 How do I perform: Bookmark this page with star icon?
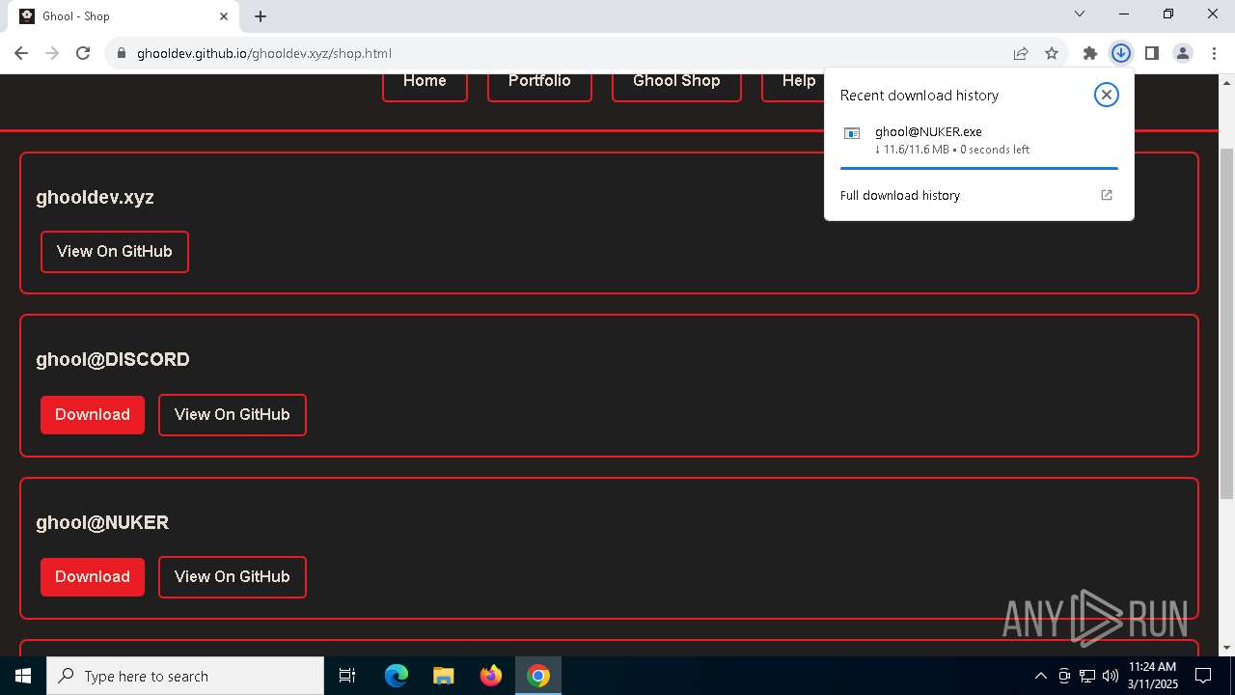coord(1052,53)
